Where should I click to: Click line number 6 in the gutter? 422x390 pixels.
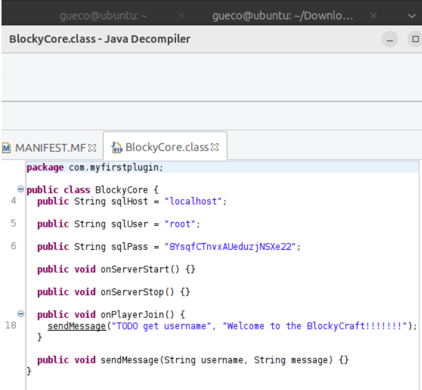pyautogui.click(x=13, y=246)
